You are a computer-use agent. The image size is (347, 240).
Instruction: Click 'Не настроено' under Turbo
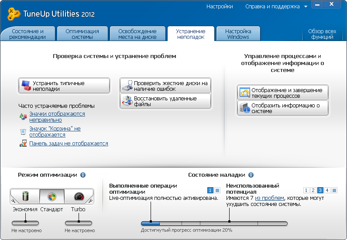coord(80,230)
